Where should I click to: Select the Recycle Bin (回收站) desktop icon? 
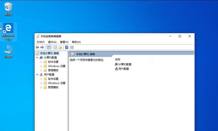[x=8, y=9]
